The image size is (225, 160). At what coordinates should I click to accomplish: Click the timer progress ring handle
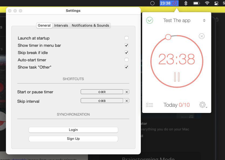tap(168, 37)
